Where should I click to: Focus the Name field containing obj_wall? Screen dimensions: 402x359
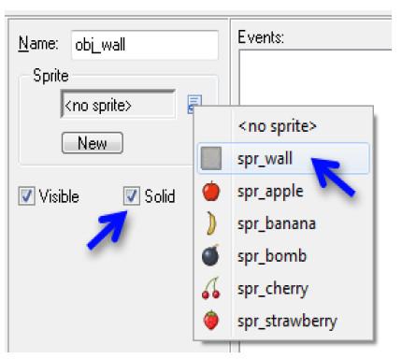click(145, 45)
